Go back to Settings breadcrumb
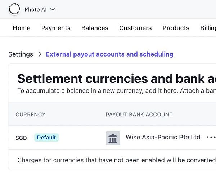This screenshot has width=216, height=175. tap(21, 54)
